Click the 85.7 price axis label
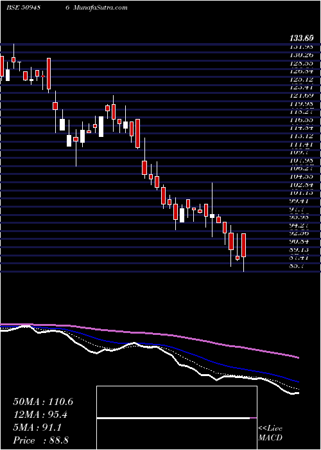 (x=297, y=266)
